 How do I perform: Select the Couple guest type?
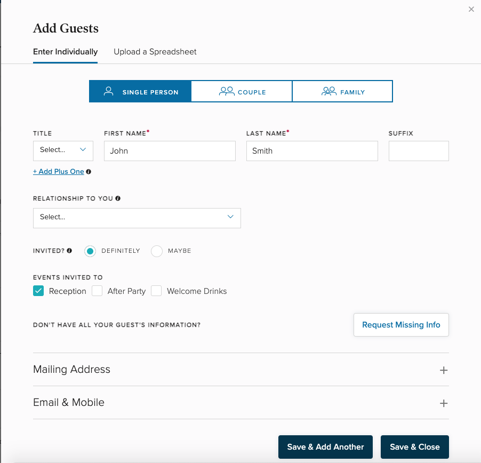(242, 91)
